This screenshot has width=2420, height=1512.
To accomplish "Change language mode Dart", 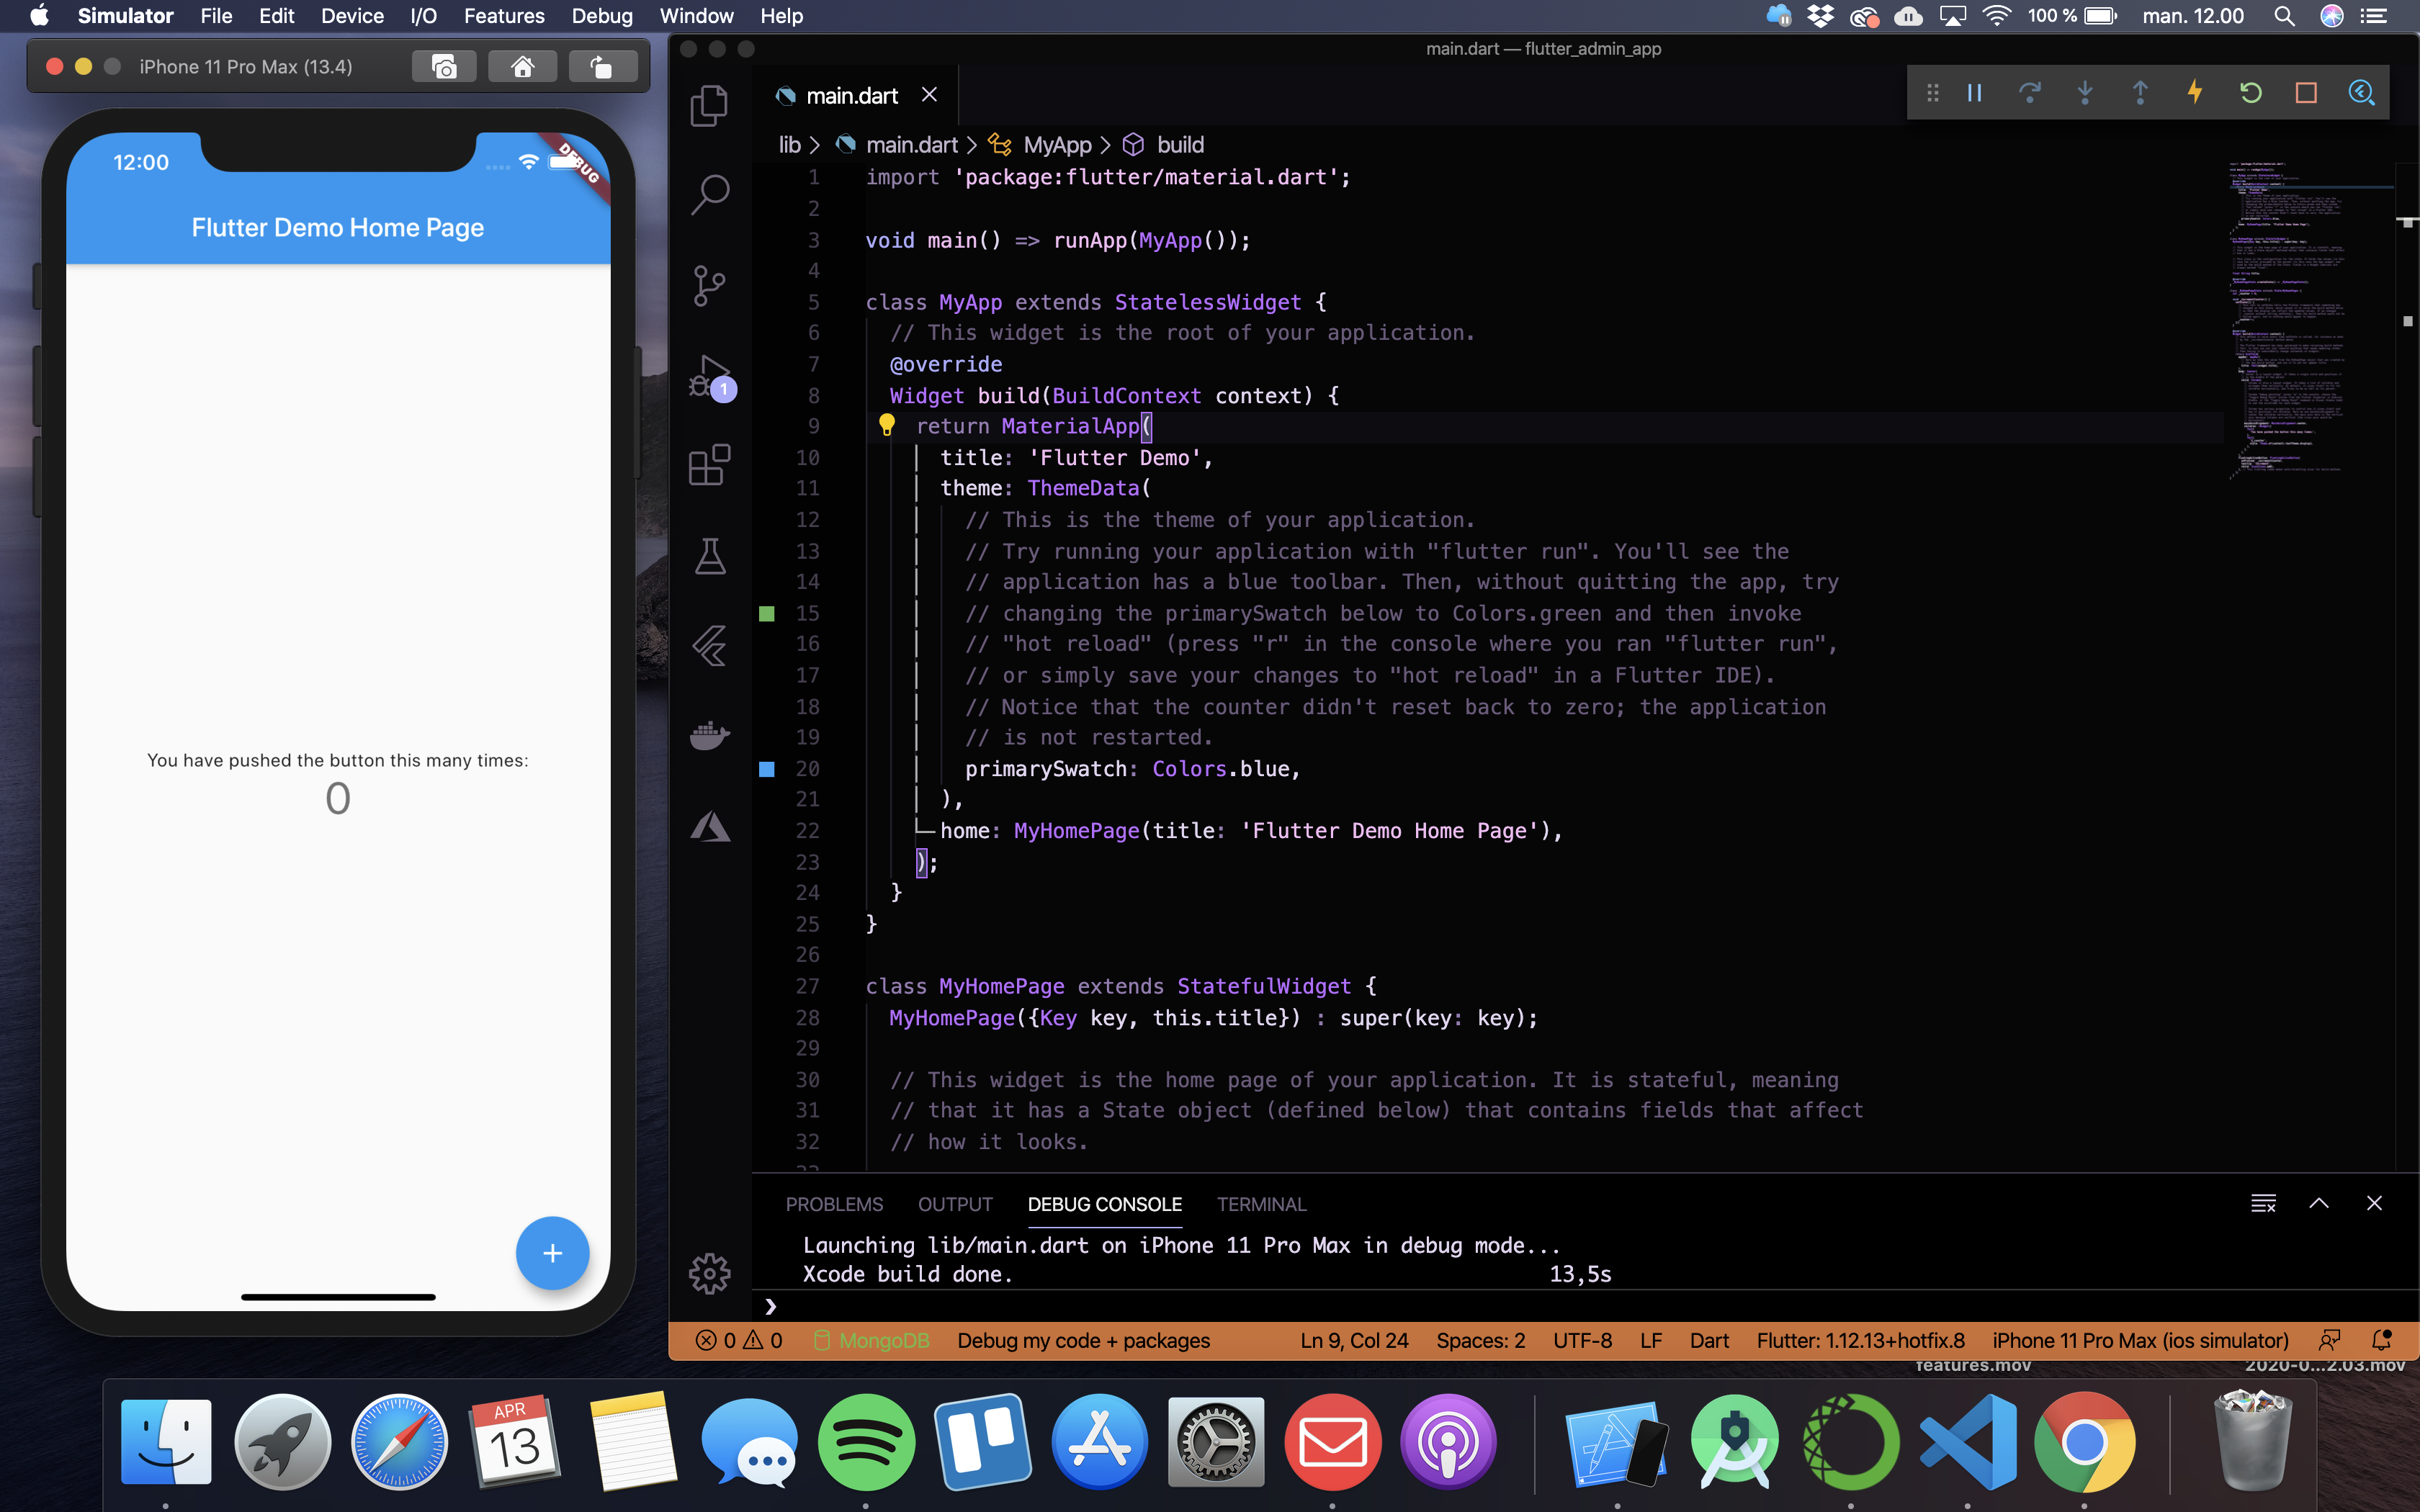I will (1709, 1340).
